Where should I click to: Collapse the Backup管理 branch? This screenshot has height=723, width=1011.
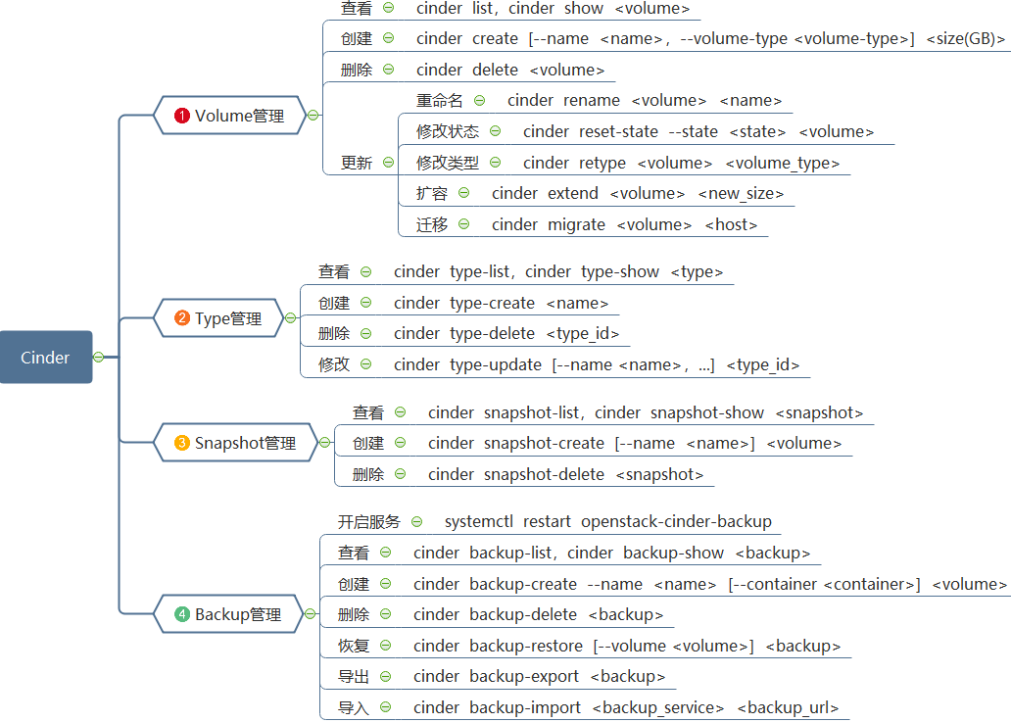tap(311, 614)
